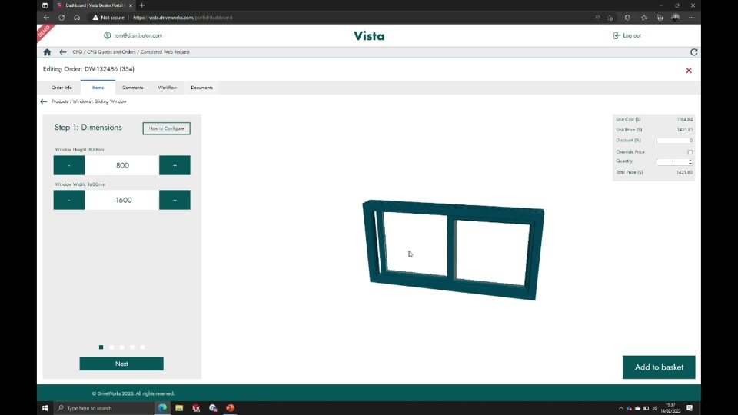The width and height of the screenshot is (738, 415).
Task: Open the Windows notification center
Action: pos(690,408)
